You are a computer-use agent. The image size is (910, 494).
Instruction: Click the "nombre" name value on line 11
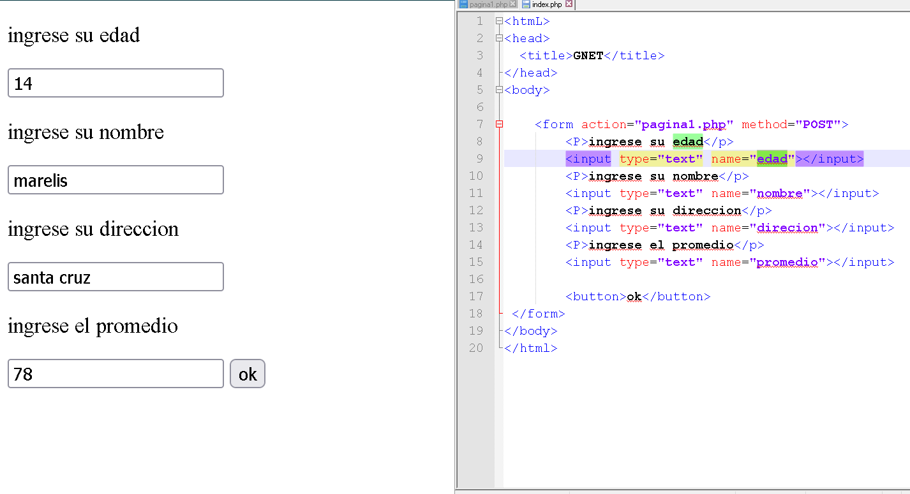coord(780,193)
